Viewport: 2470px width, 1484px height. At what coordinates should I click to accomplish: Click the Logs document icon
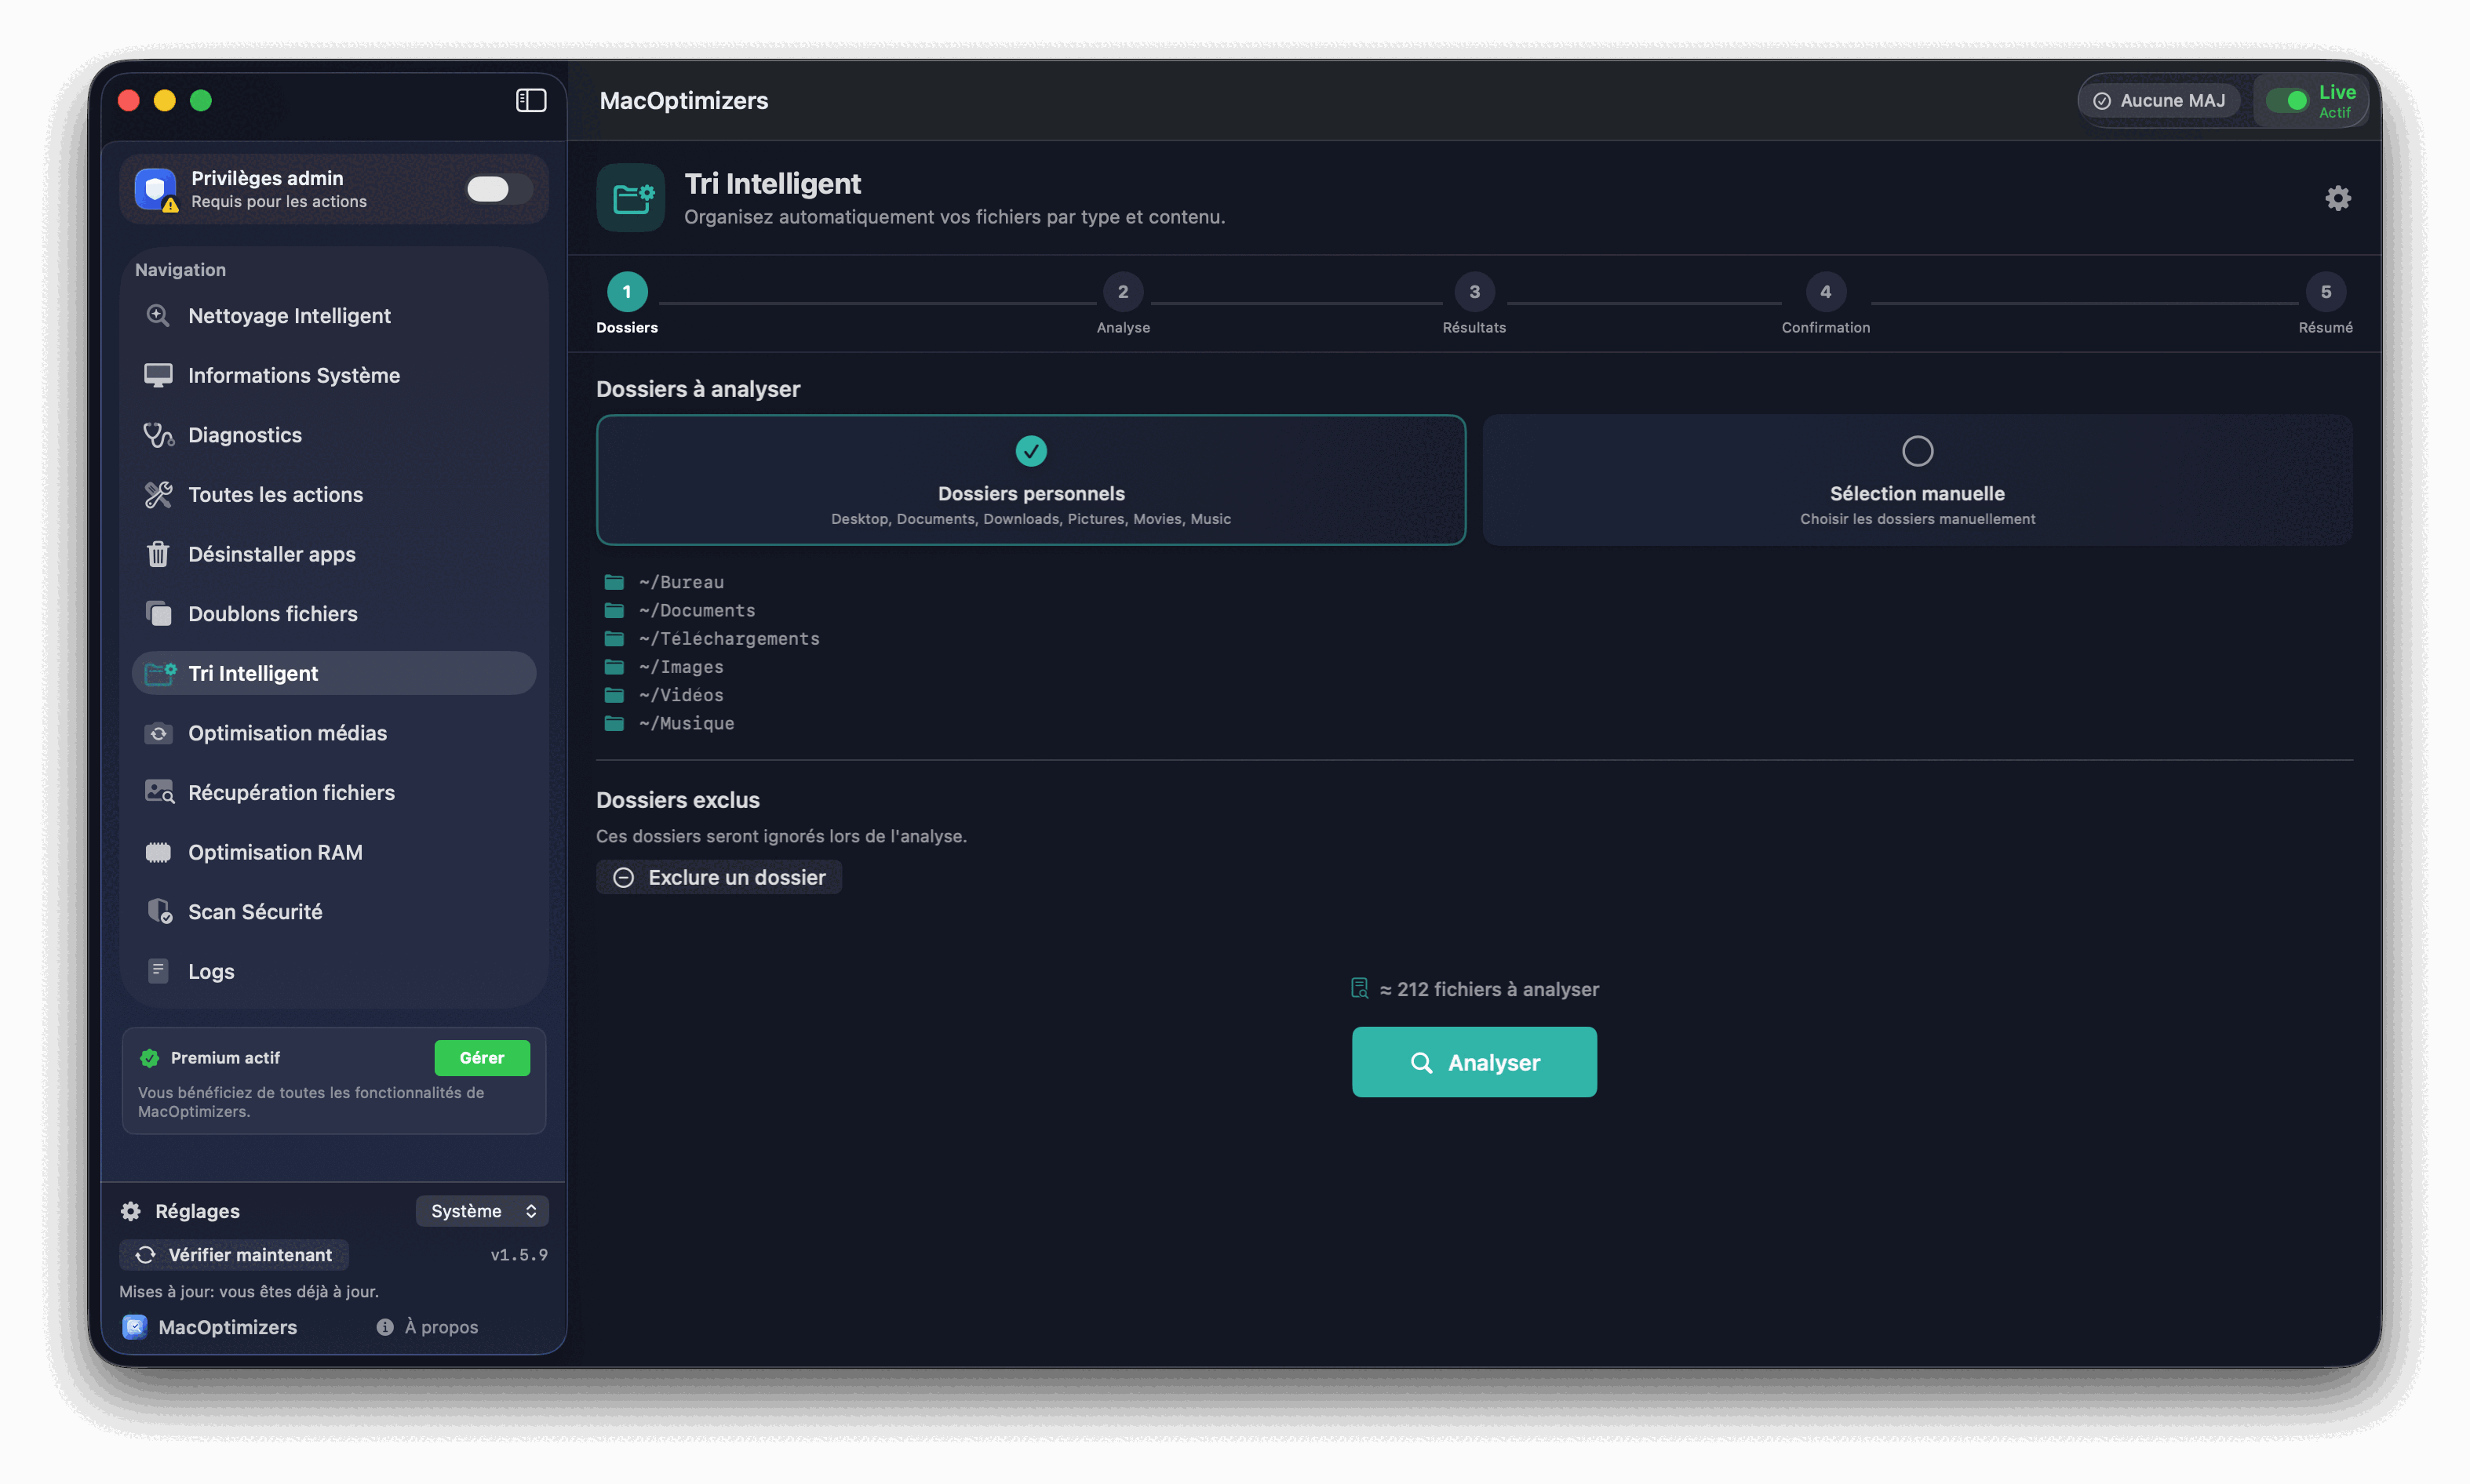point(158,970)
